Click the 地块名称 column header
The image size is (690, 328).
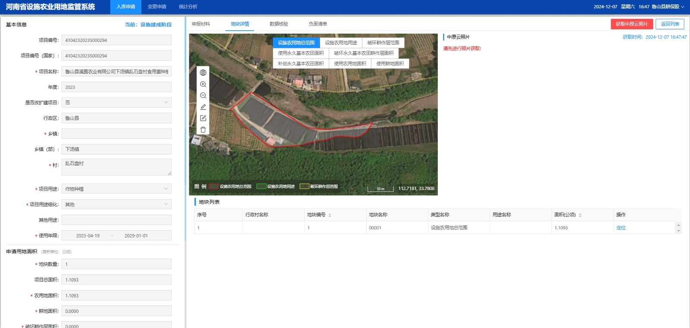coord(397,215)
